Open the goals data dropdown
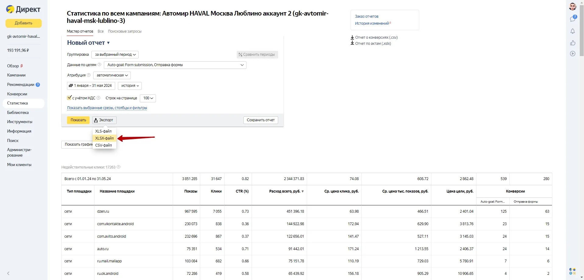Screen dimensions: 584x280 (x=175, y=65)
